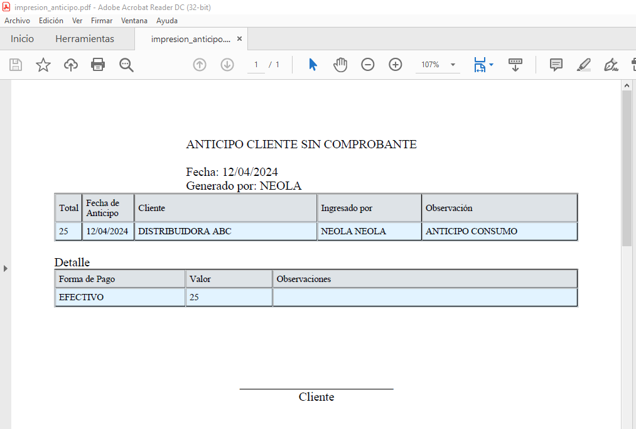Click the cloud upload icon
The image size is (636, 429).
[x=71, y=65]
